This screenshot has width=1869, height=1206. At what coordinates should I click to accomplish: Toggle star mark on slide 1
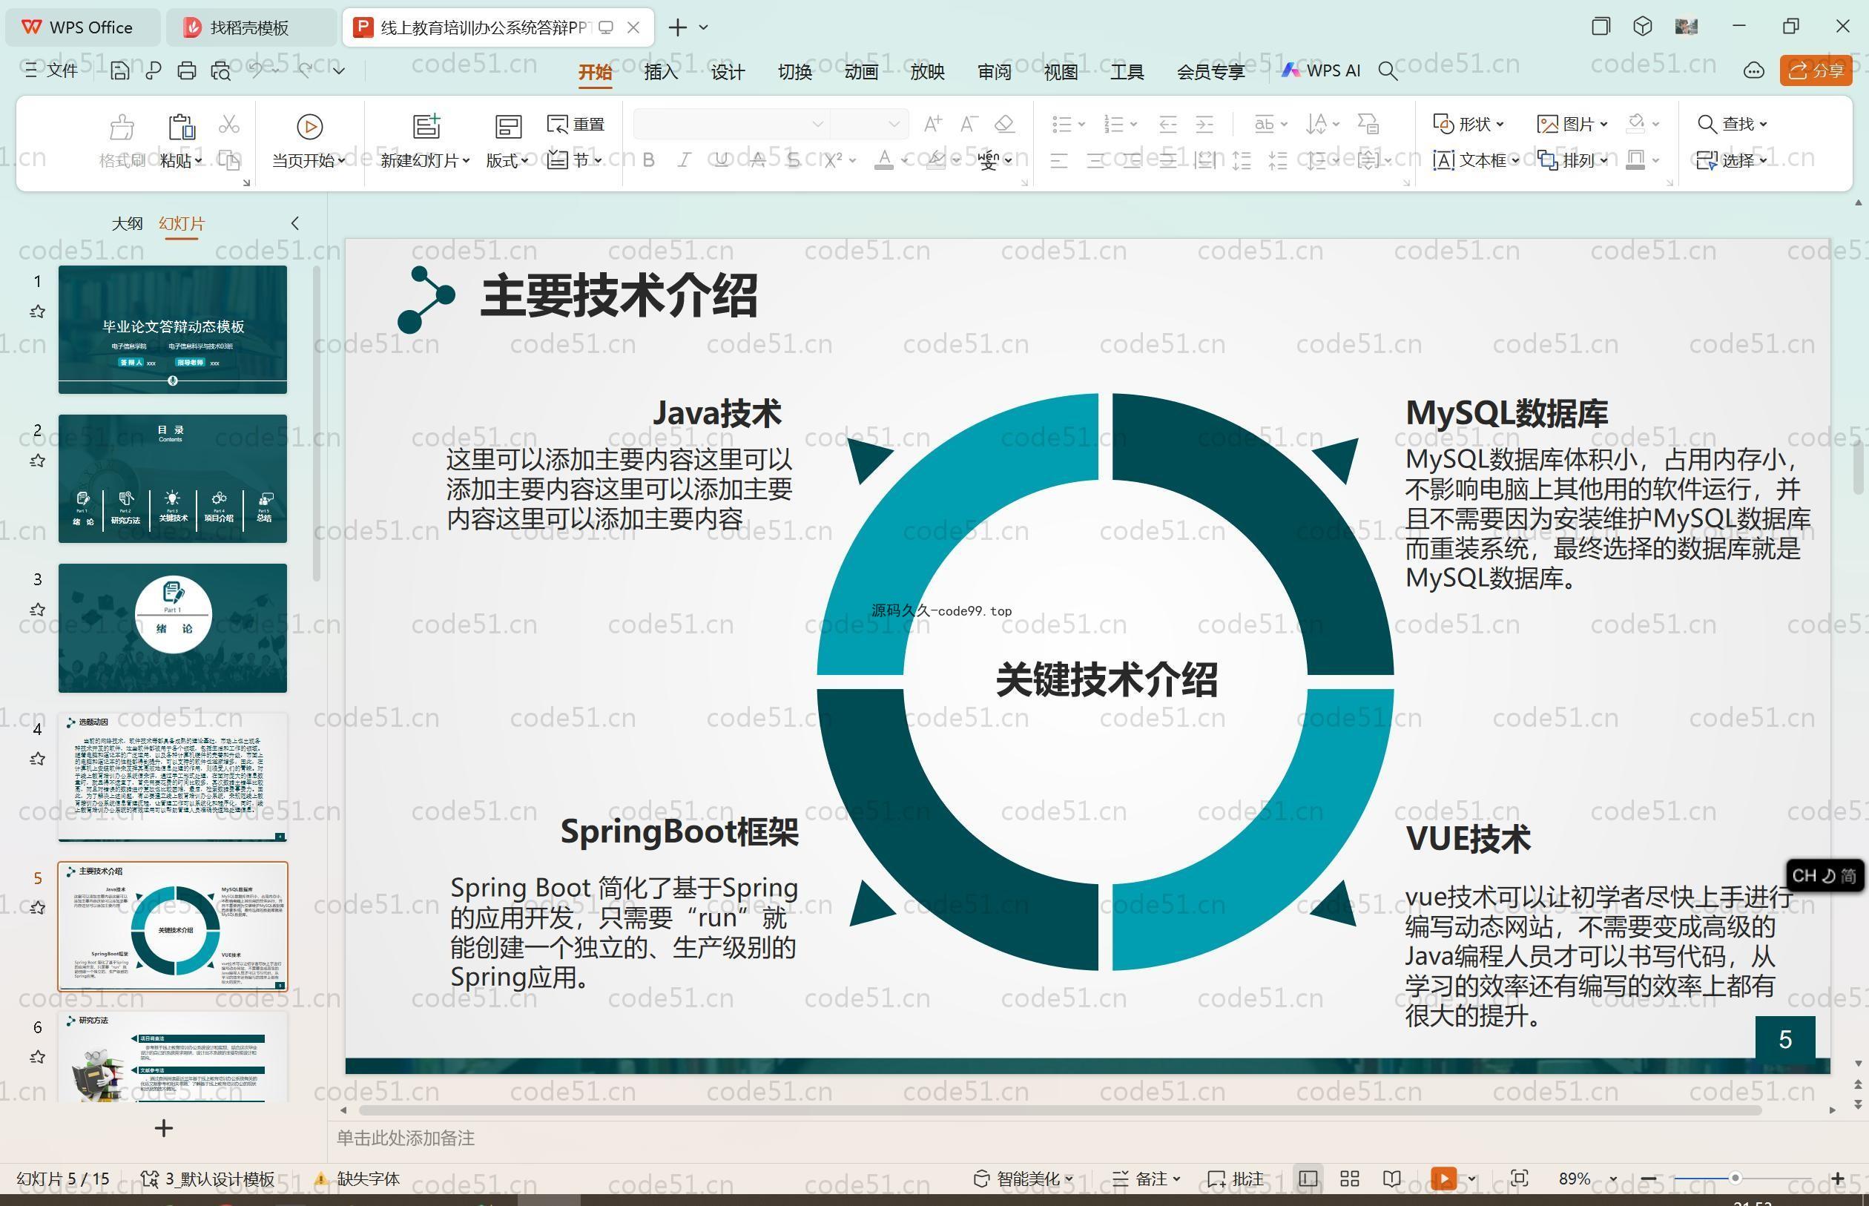point(37,312)
